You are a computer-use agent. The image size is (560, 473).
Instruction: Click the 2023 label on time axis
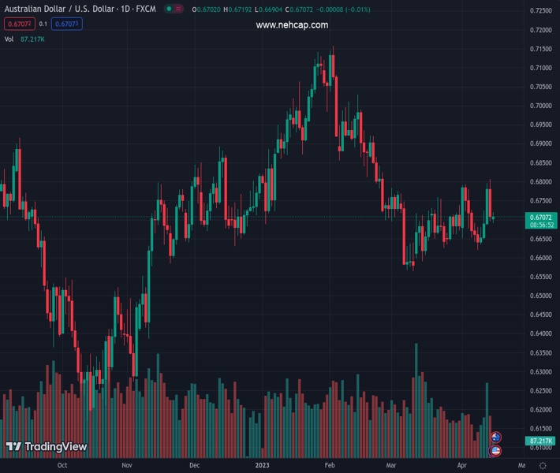(263, 466)
